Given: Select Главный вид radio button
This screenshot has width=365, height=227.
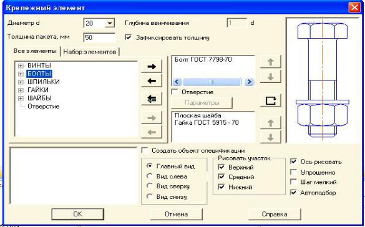Looking at the screenshot, I should pyautogui.click(x=150, y=166).
